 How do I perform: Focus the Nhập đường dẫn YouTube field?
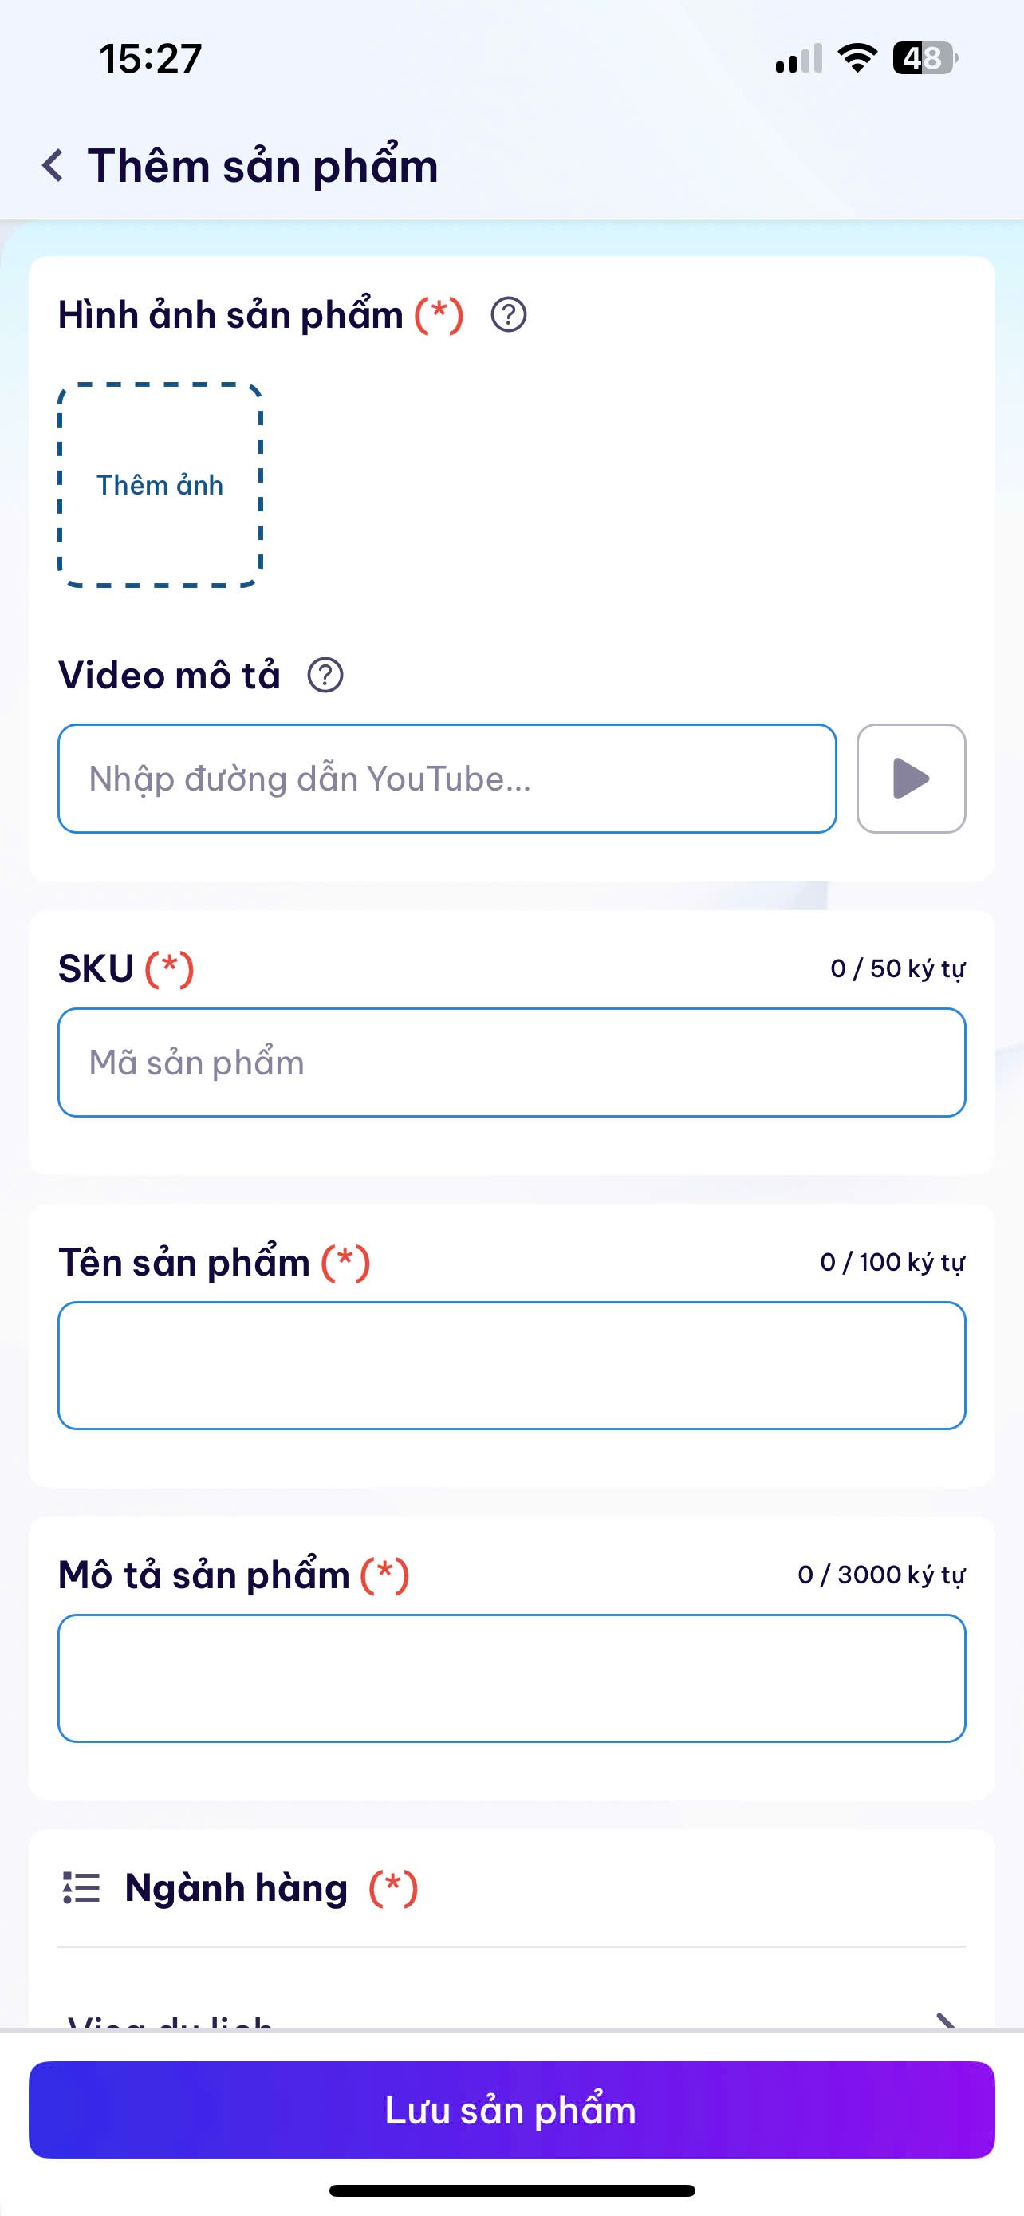(447, 779)
